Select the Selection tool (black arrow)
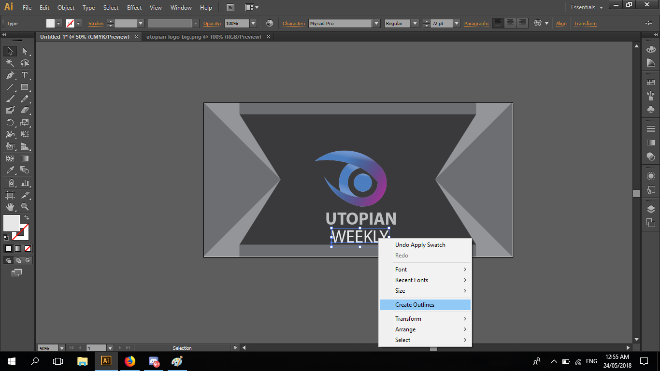 tap(10, 51)
